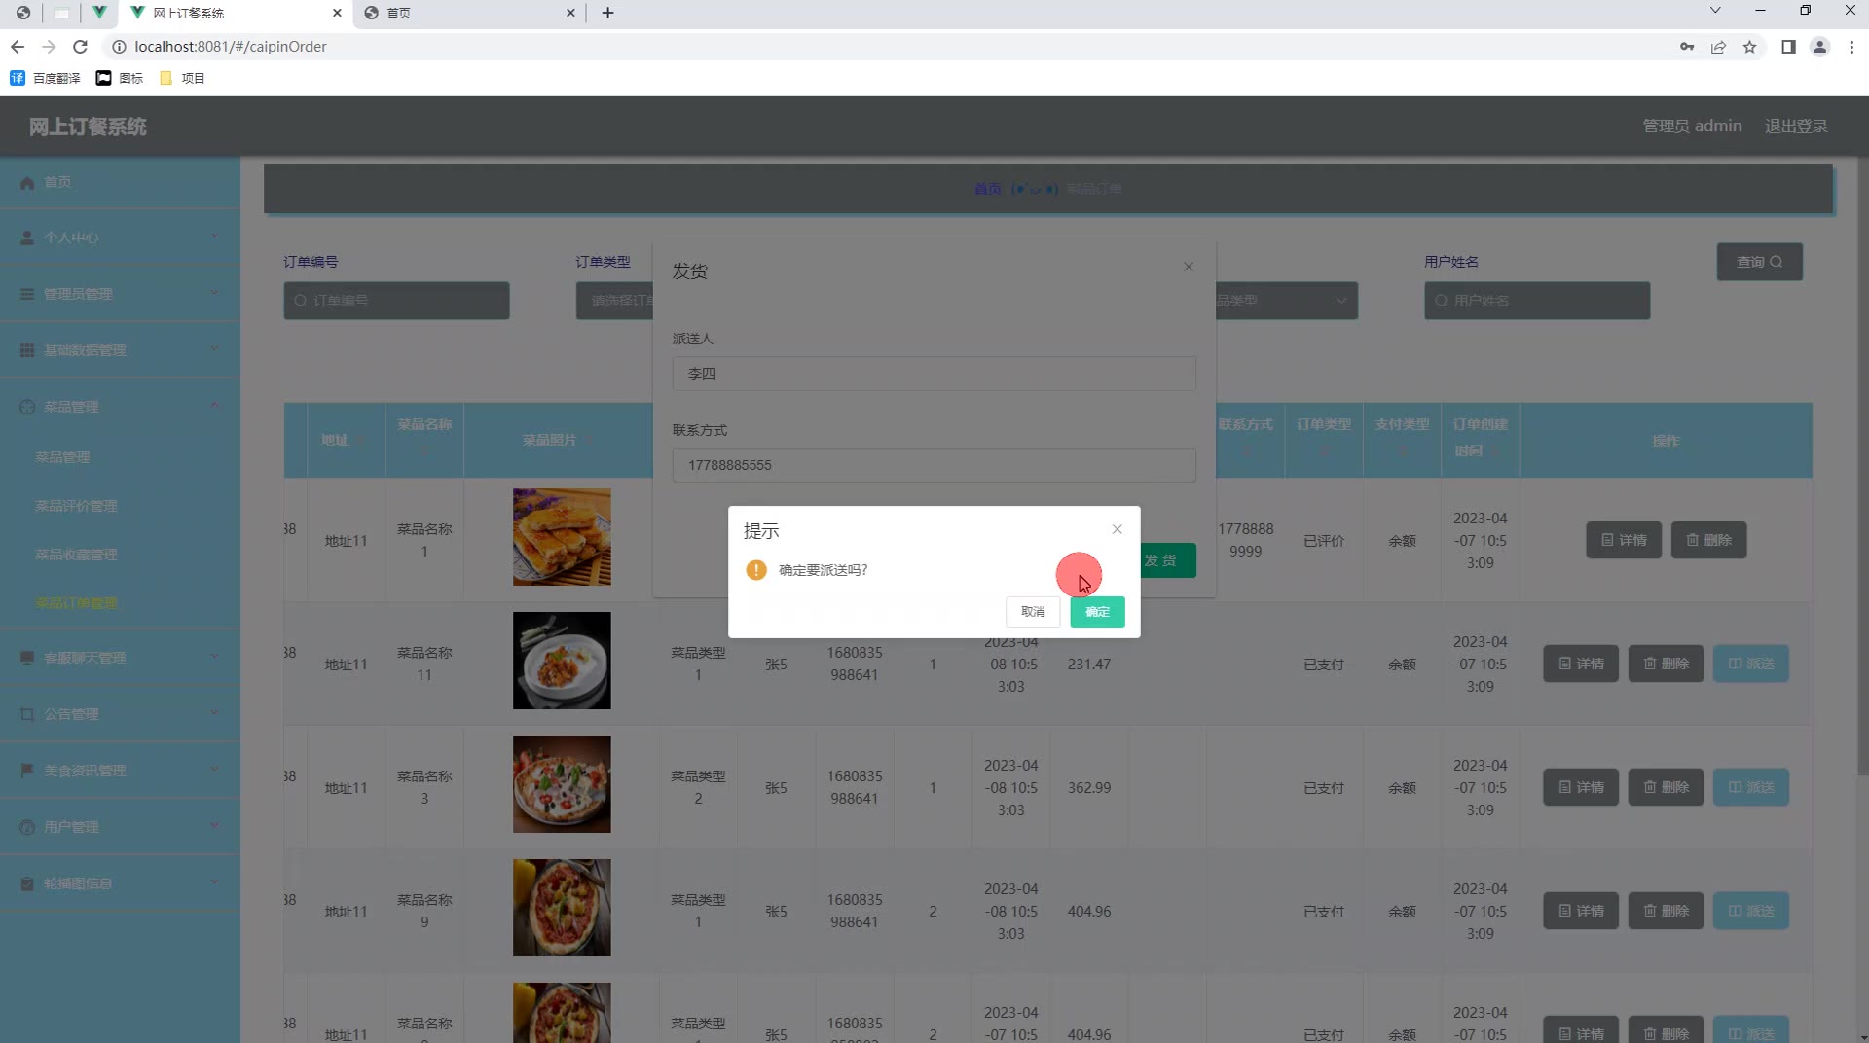Image resolution: width=1869 pixels, height=1043 pixels.
Task: Click 详情 button for 菜品名称1 row
Action: click(x=1624, y=540)
